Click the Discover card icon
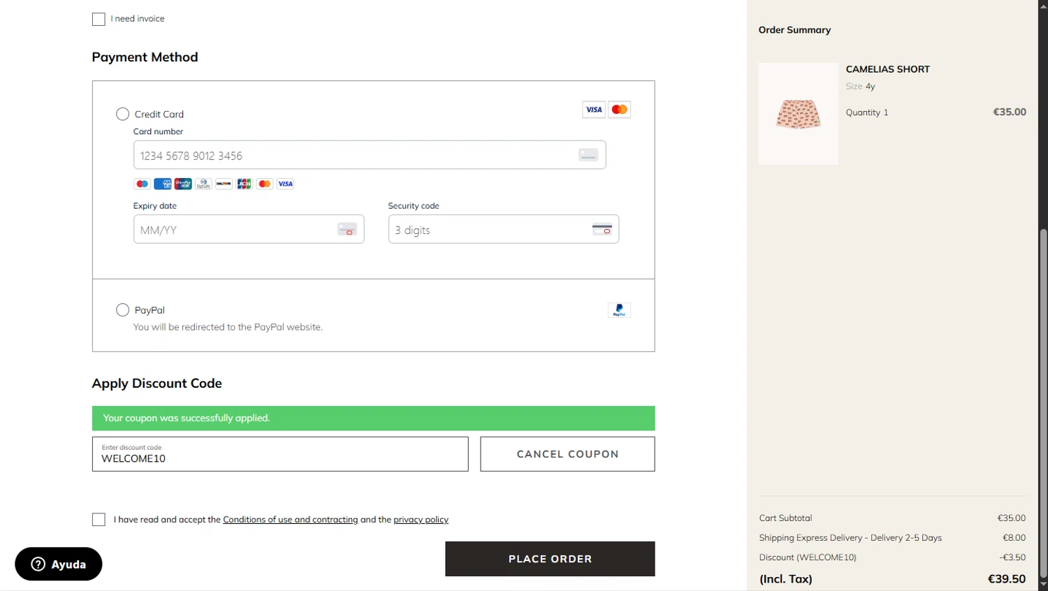Viewport: 1048px width, 591px height. click(x=224, y=184)
